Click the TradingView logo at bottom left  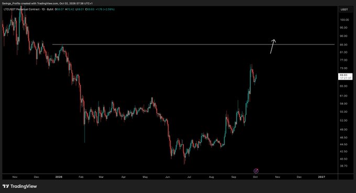(20, 186)
